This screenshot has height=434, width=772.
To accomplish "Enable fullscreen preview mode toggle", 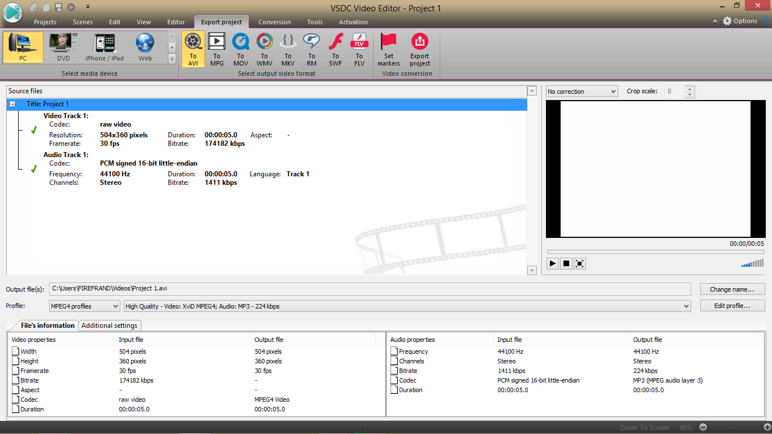I will pos(579,263).
